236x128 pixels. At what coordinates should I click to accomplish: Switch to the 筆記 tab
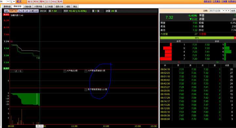[x=75, y=7]
